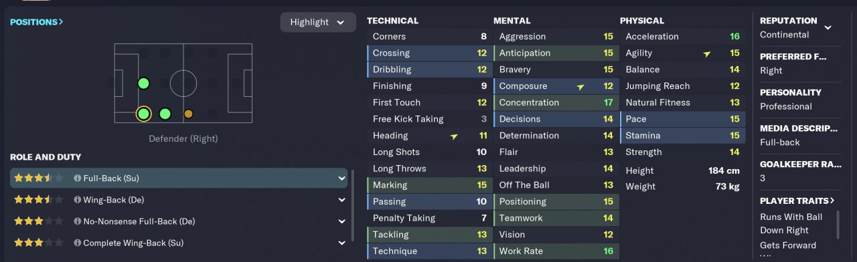
Task: Select the highlighted right defender position dot
Action: (143, 114)
